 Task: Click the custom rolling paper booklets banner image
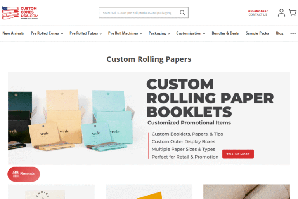coord(149,118)
